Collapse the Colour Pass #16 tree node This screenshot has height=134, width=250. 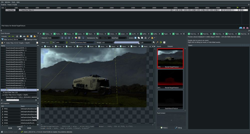pyautogui.click(x=3, y=95)
